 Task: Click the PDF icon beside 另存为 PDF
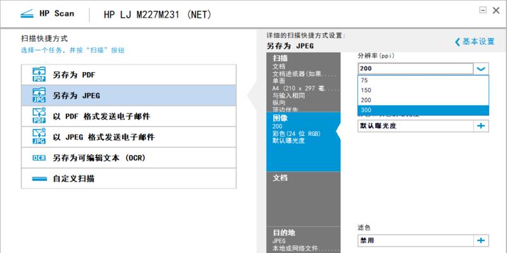[39, 75]
